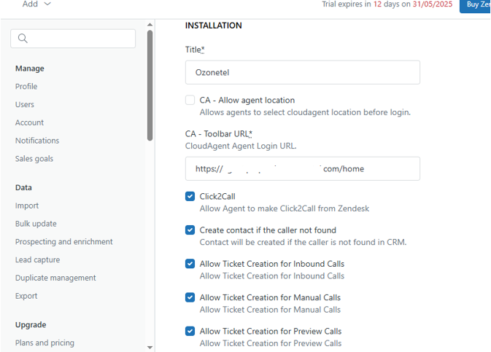Screen dimensions: 491x352
Task: Toggle Create contact if caller not found
Action: click(190, 230)
